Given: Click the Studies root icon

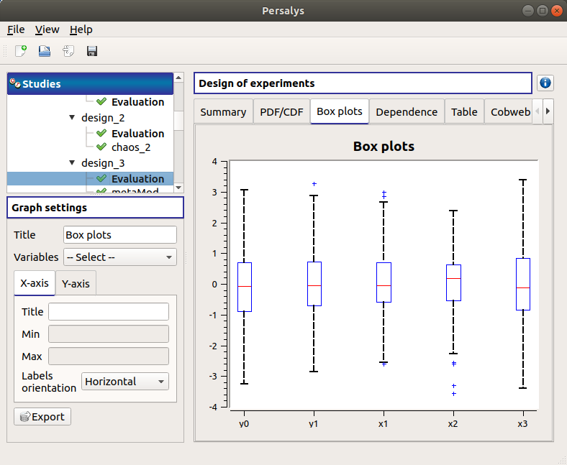Looking at the screenshot, I should (14, 83).
